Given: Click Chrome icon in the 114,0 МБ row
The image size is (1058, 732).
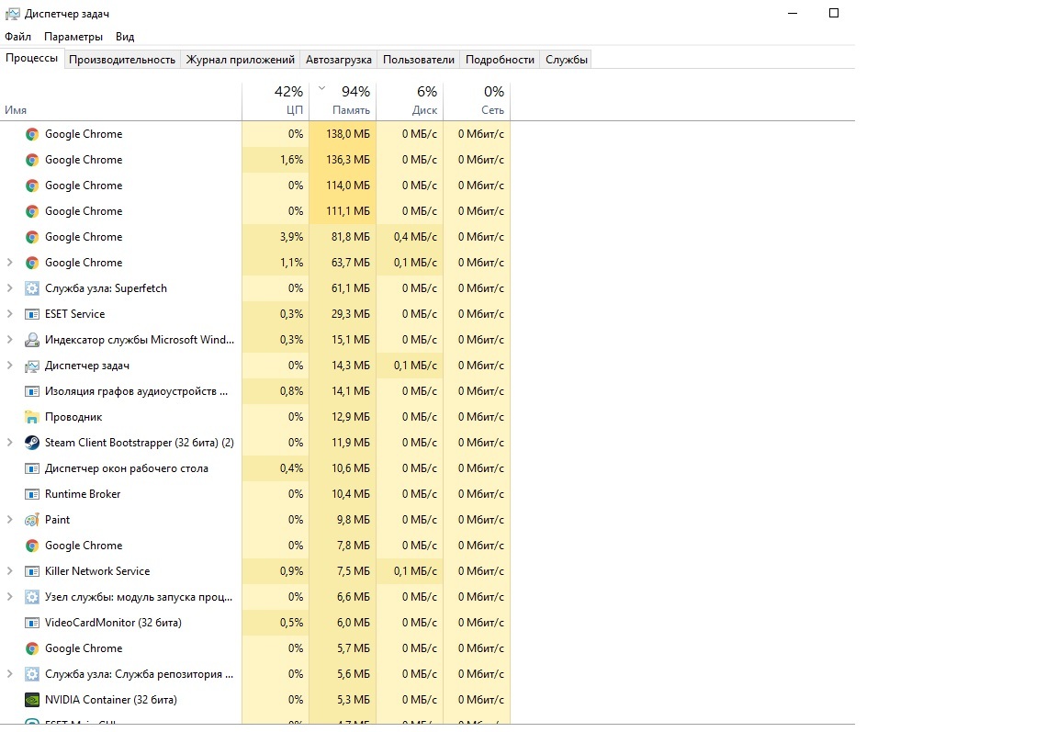Looking at the screenshot, I should tap(32, 186).
